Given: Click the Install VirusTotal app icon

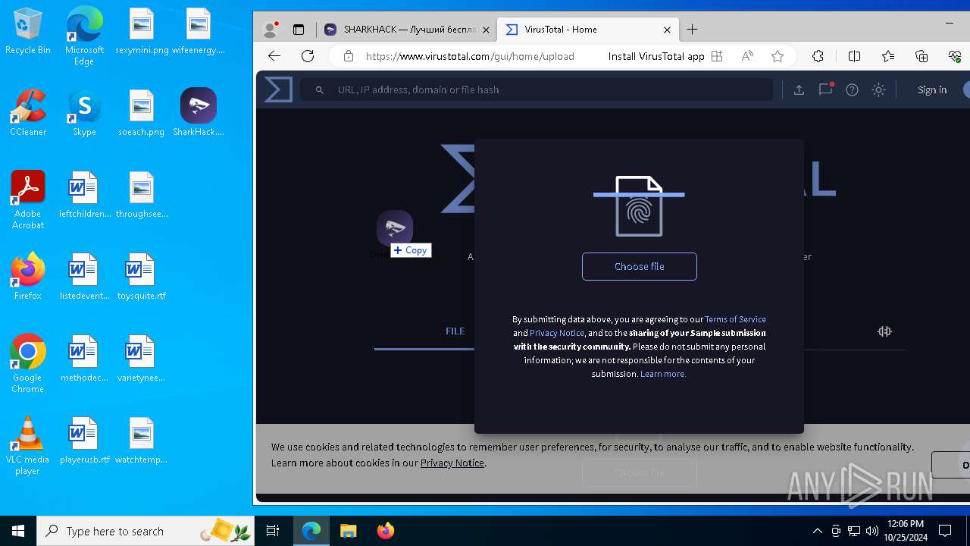Looking at the screenshot, I should click(717, 56).
